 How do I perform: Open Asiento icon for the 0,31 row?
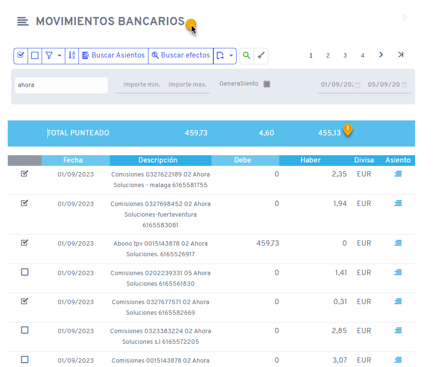(x=398, y=302)
